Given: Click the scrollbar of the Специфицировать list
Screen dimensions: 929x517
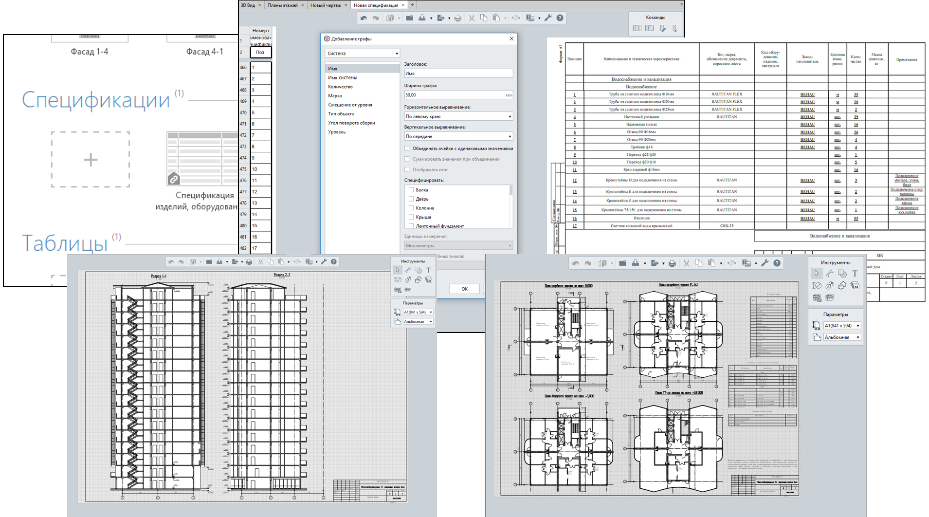Looking at the screenshot, I should pyautogui.click(x=510, y=191).
